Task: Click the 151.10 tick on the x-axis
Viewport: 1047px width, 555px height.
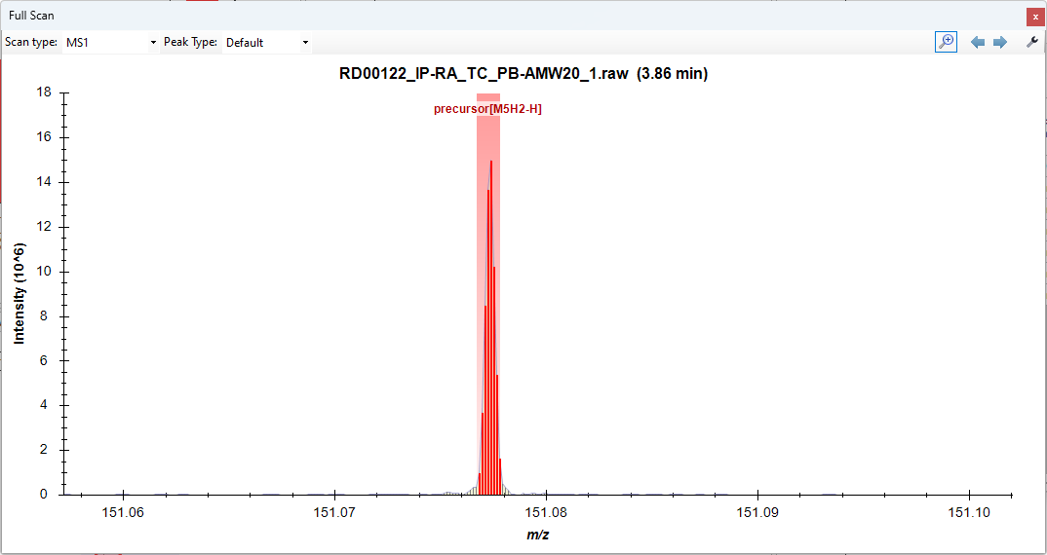Action: (969, 511)
